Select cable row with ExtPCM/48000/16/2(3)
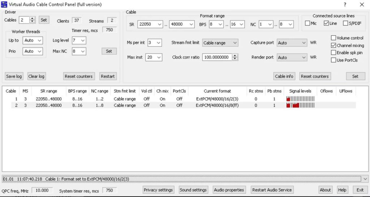The width and height of the screenshot is (370, 197). click(184, 99)
